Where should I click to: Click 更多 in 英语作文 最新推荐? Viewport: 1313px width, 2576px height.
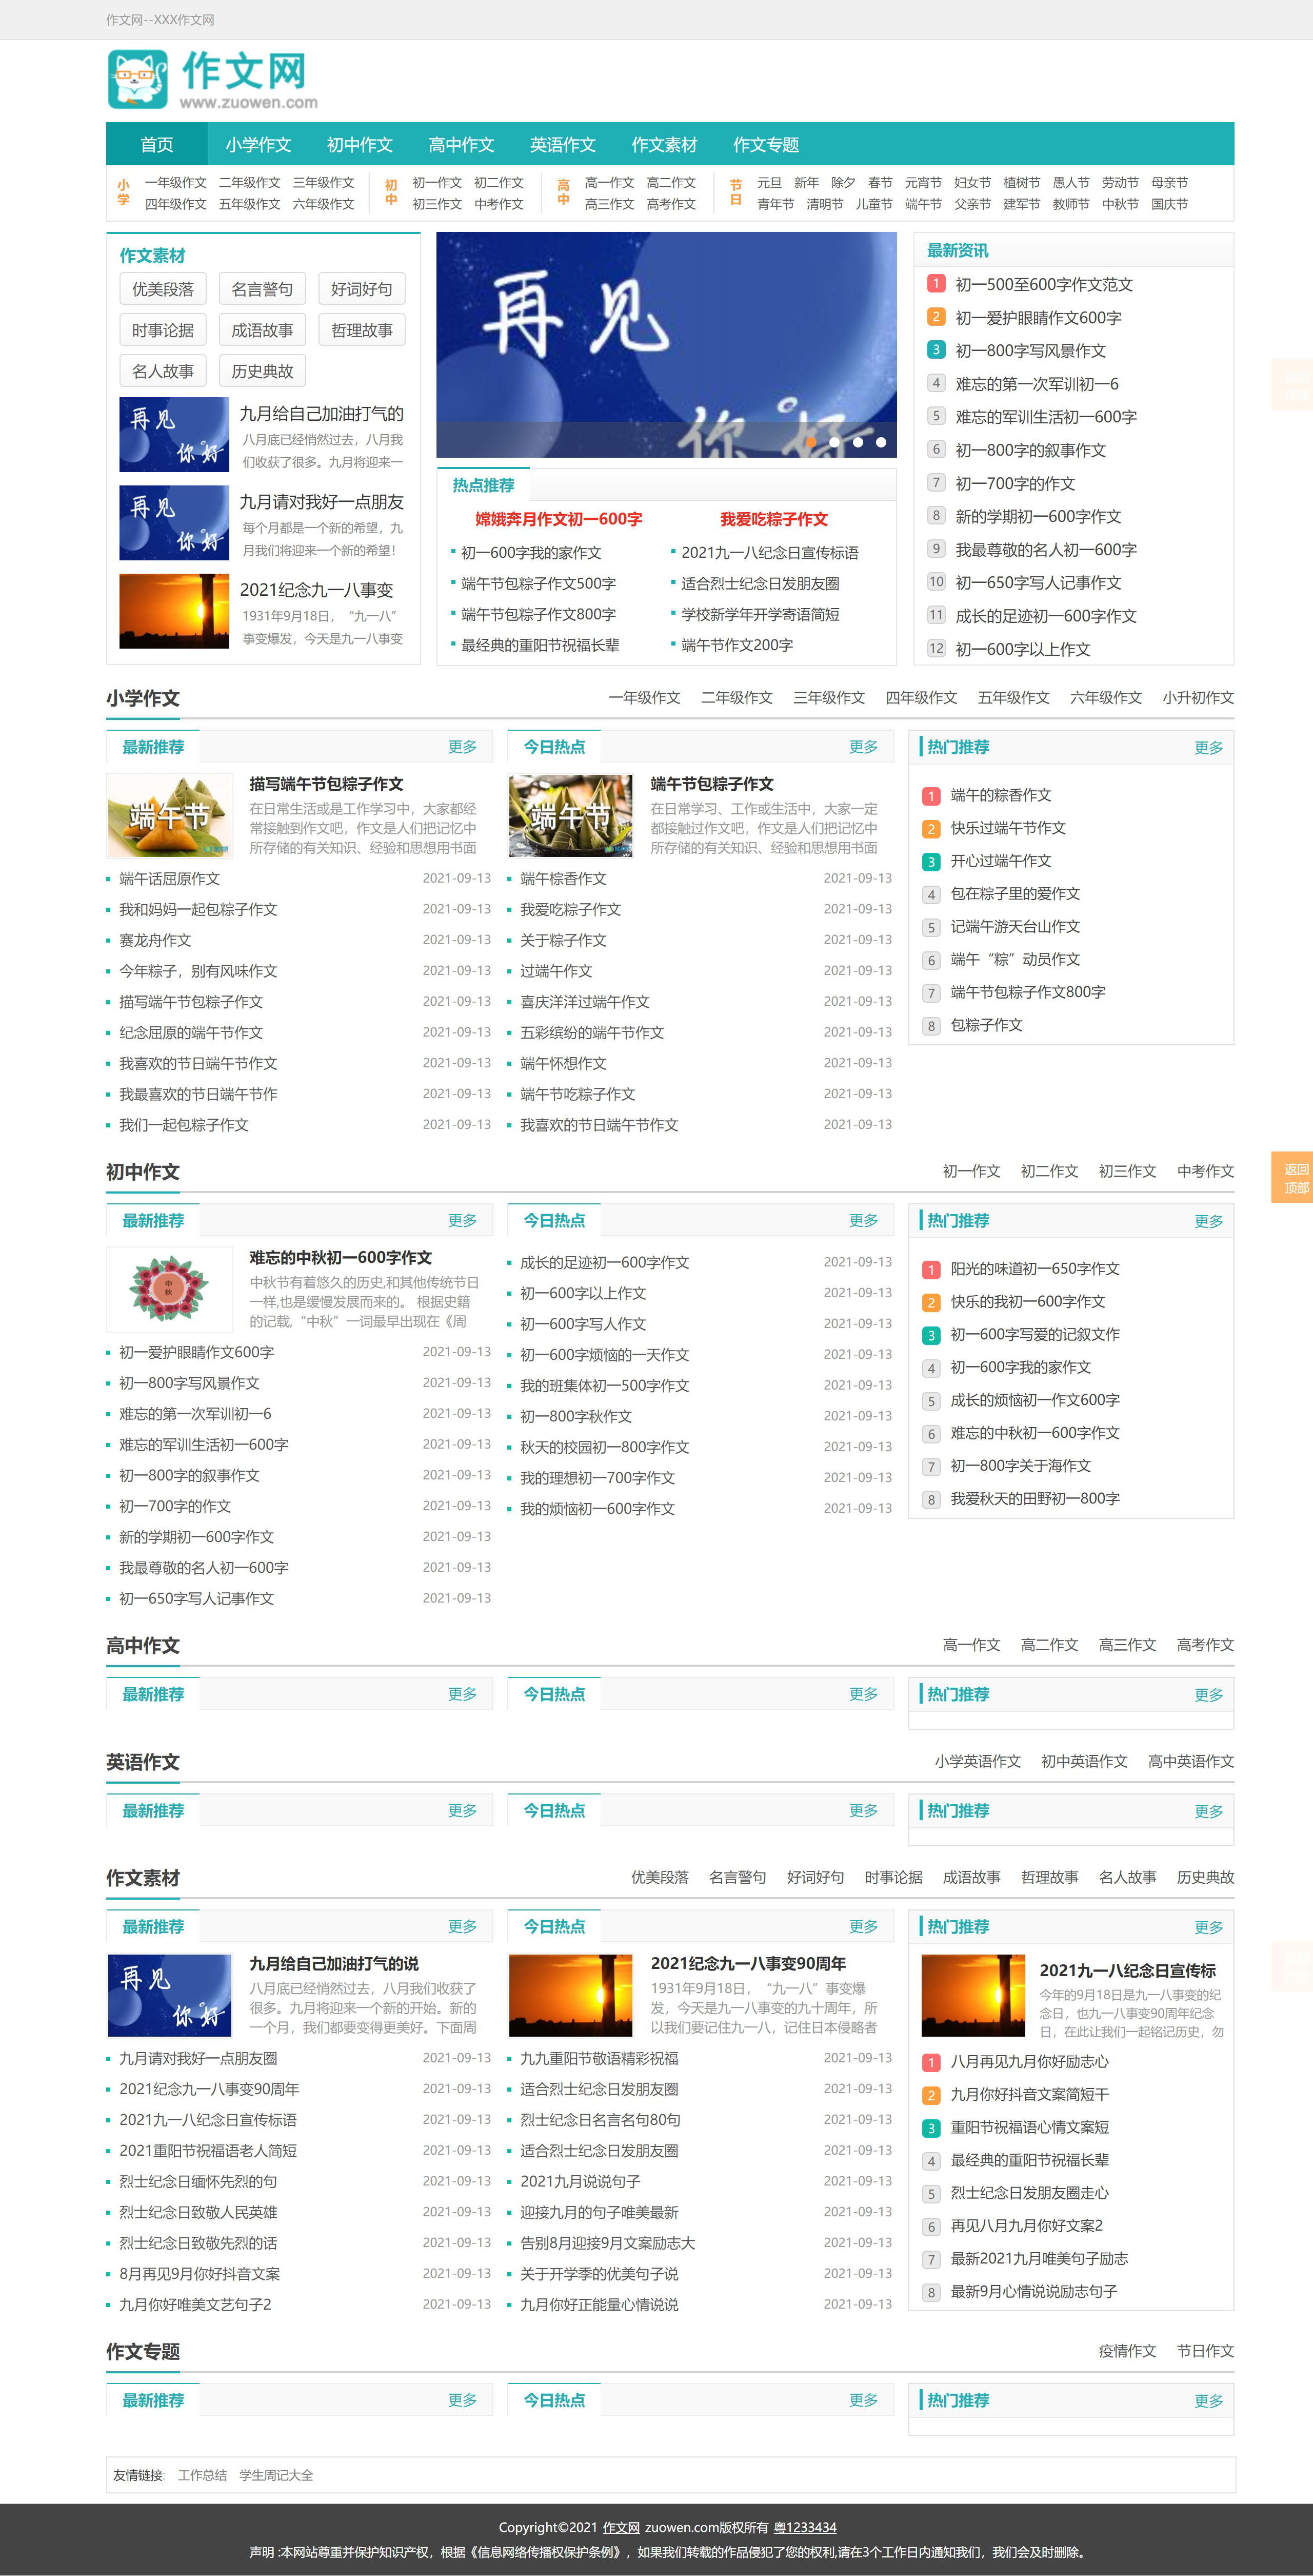[x=462, y=1810]
